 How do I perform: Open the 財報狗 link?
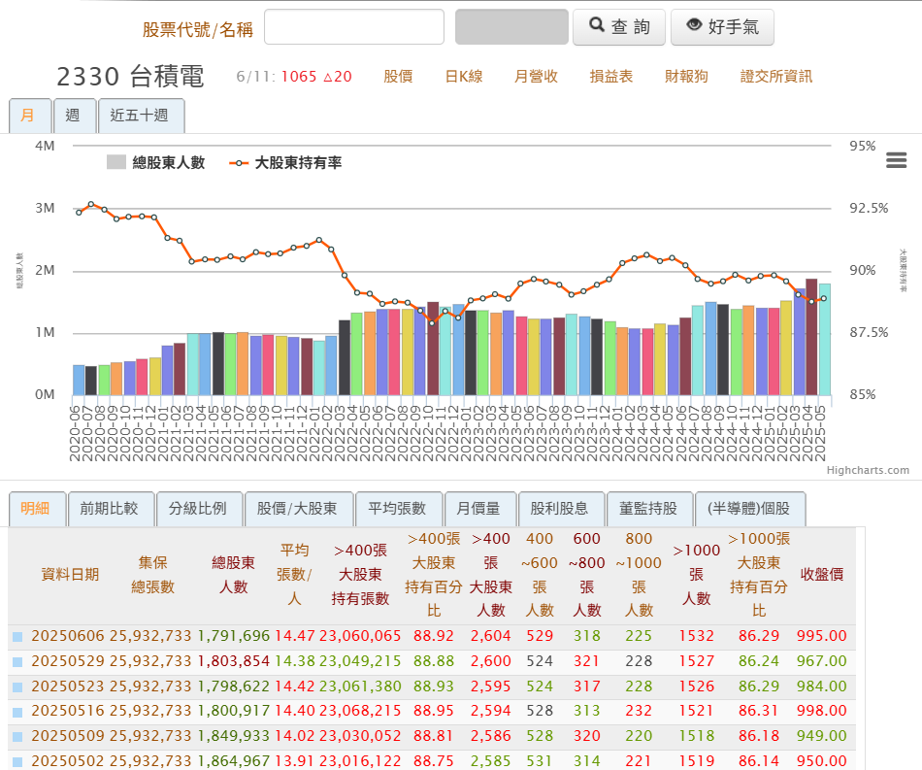686,77
